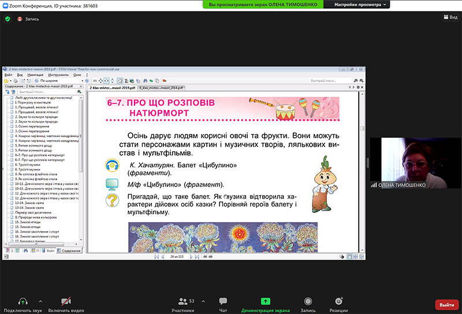Open contents item '8. Троїсті музики' first entry
Image resolution: width=462 pixels, height=314 pixels.
pyautogui.click(x=27, y=165)
